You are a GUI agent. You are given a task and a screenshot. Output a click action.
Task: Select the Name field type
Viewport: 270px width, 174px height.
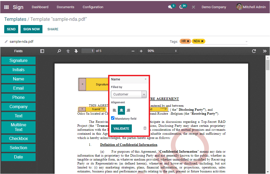point(18,79)
